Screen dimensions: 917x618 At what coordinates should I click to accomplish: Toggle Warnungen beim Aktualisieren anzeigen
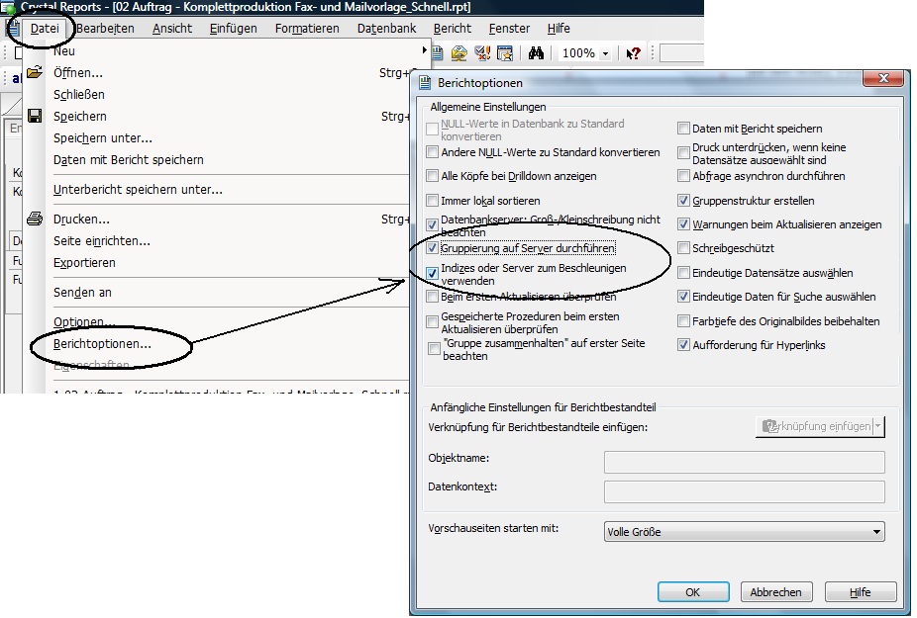point(683,224)
